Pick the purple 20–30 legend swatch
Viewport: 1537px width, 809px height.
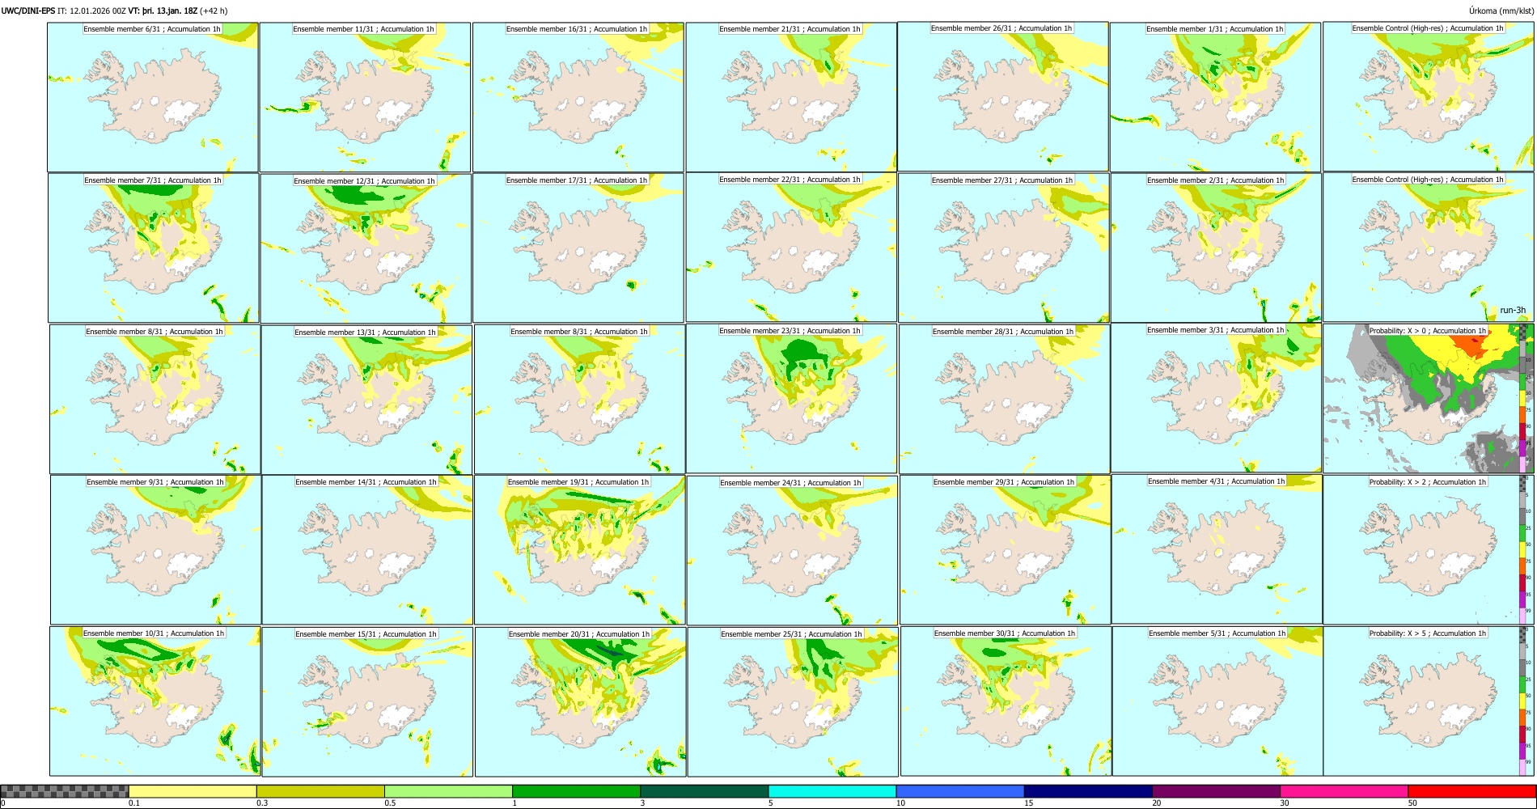coord(1216,791)
